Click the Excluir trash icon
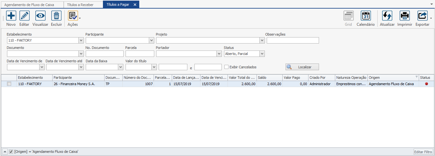 (x=56, y=16)
